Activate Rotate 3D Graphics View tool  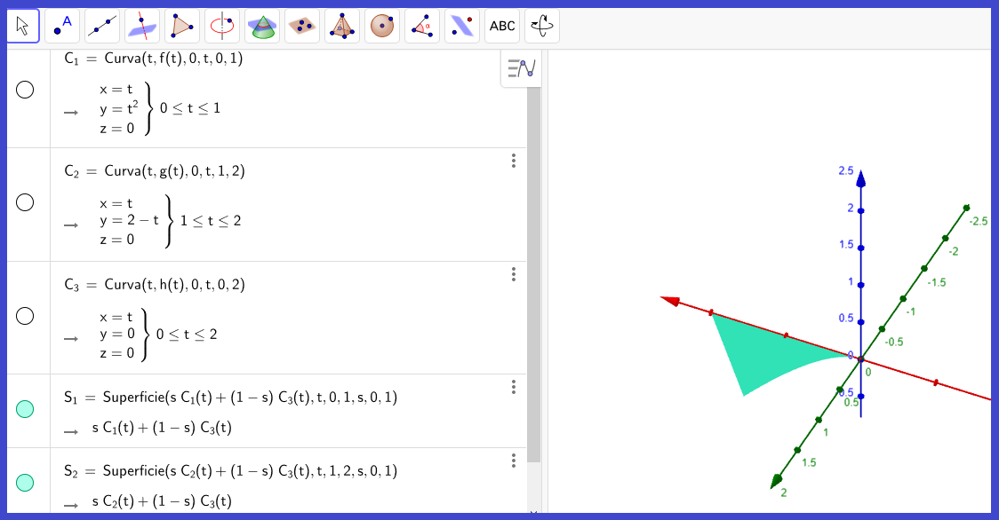click(x=542, y=27)
